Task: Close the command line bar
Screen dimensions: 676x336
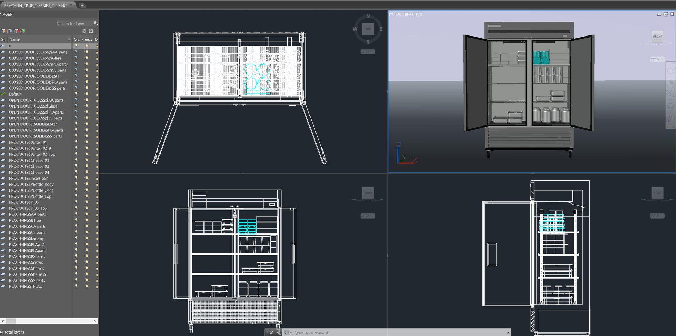Action: click(271, 332)
